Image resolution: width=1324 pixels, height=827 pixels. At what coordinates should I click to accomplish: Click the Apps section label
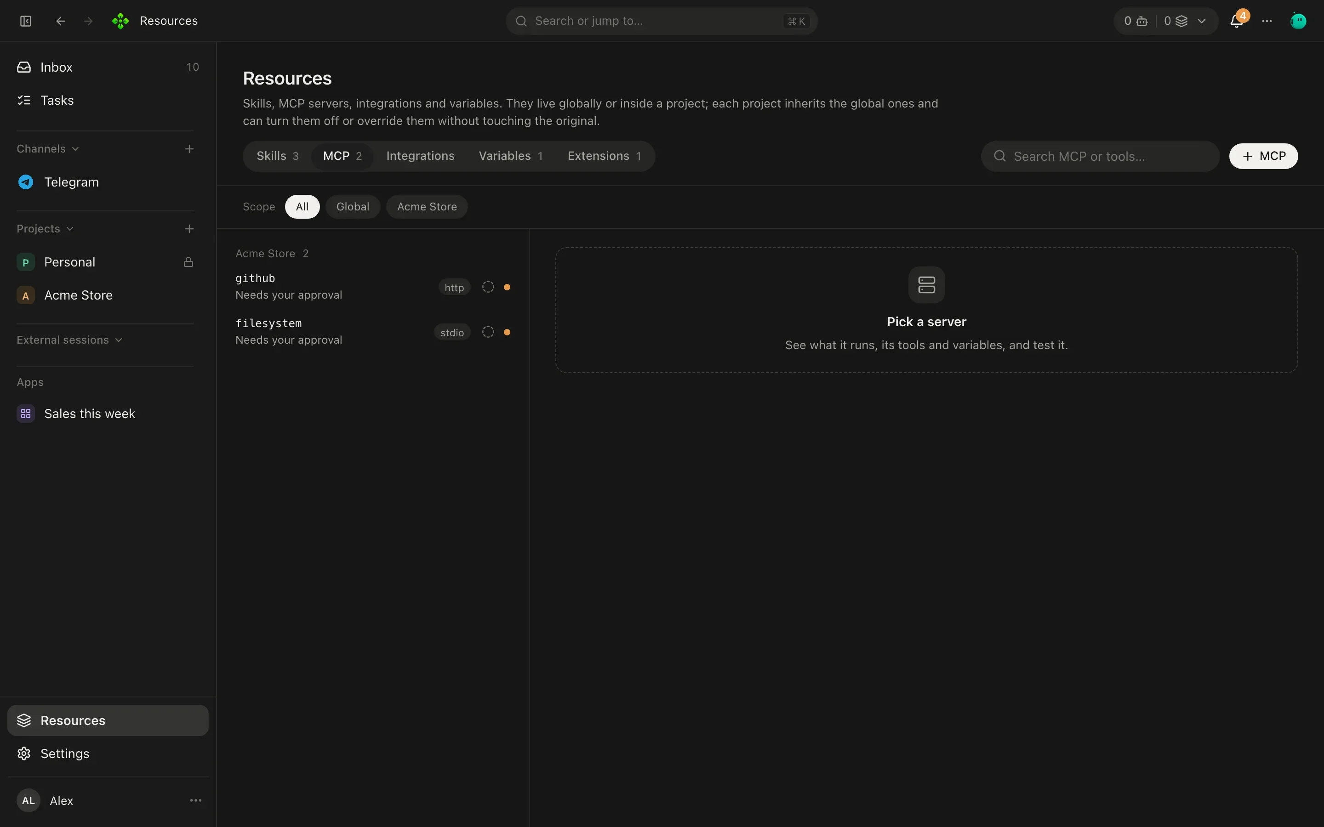pos(30,382)
